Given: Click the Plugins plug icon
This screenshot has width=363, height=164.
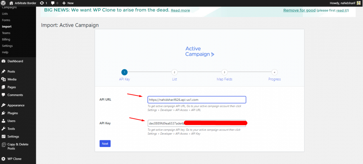Looking at the screenshot, I should coord(4,113).
